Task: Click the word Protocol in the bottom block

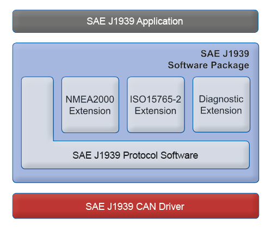Action: coord(140,155)
